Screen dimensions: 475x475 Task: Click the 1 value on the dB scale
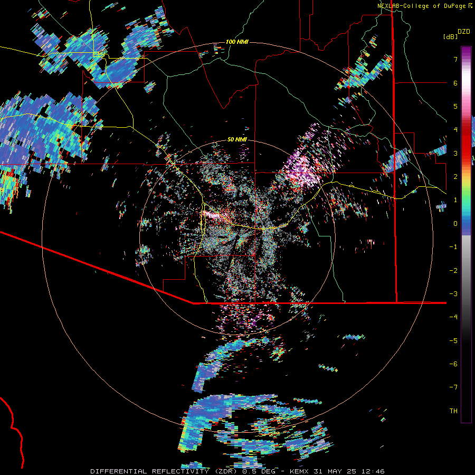[x=455, y=200]
